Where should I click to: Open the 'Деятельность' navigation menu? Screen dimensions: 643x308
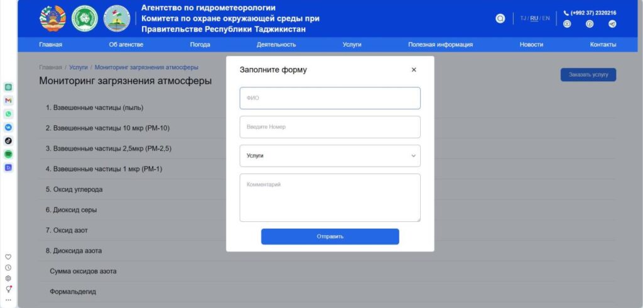coord(276,45)
